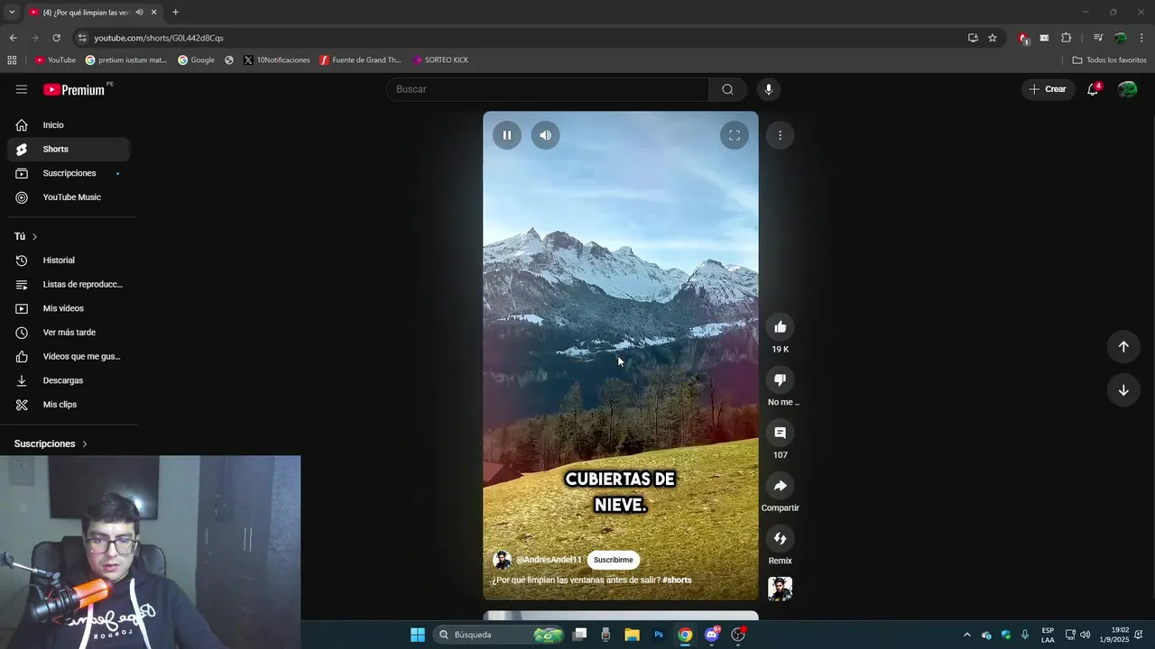This screenshot has height=649, width=1155.
Task: Click the youtube.com/shorts address bar URL
Action: [x=159, y=38]
